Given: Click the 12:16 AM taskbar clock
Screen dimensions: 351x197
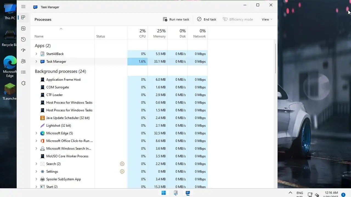Looking at the screenshot, I should 331,193.
